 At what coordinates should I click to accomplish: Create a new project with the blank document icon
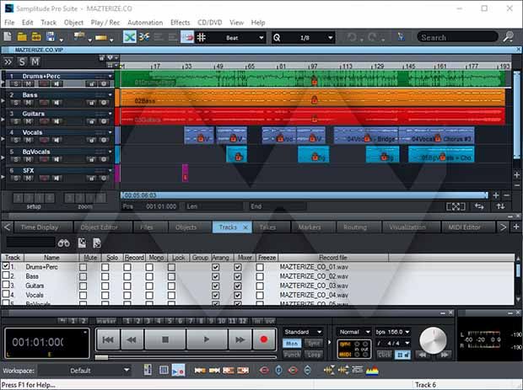(8, 36)
